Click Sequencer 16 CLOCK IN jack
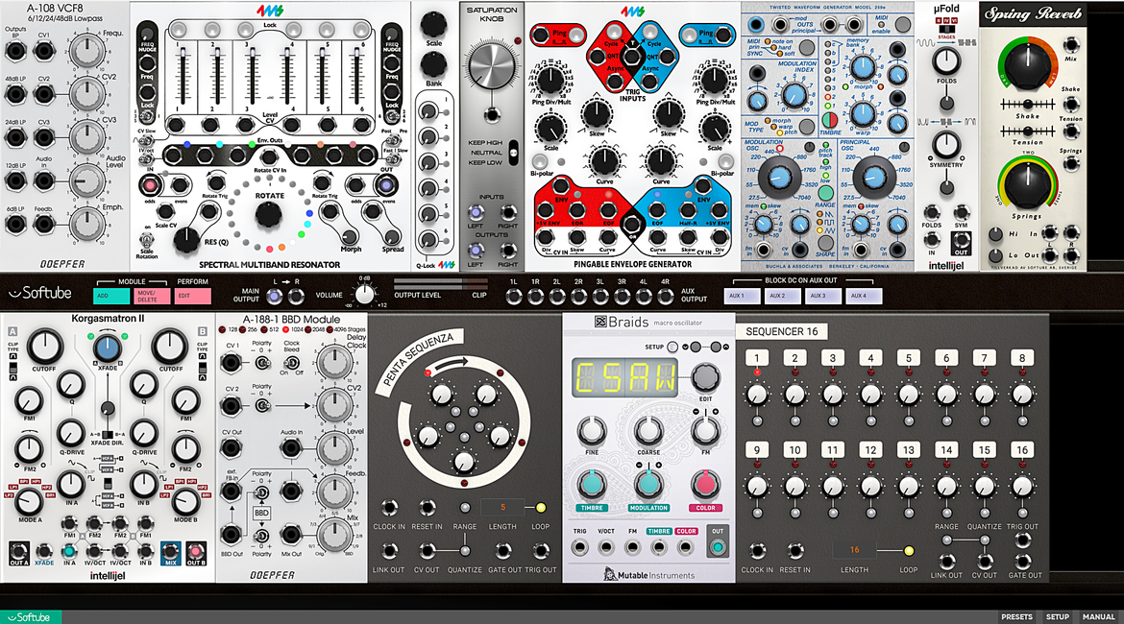Viewport: 1124px width, 624px height. [x=757, y=551]
